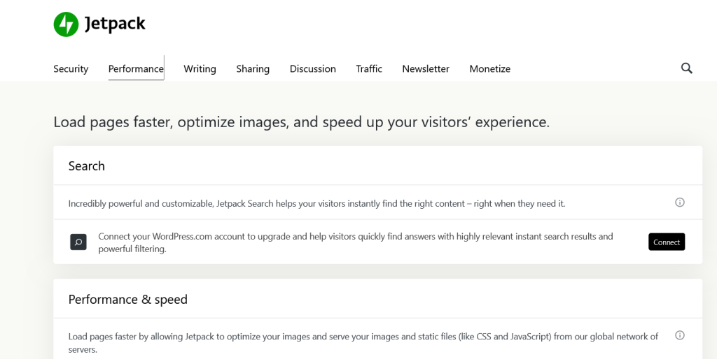
Task: Go to the Sharing tab
Action: pyautogui.click(x=253, y=69)
